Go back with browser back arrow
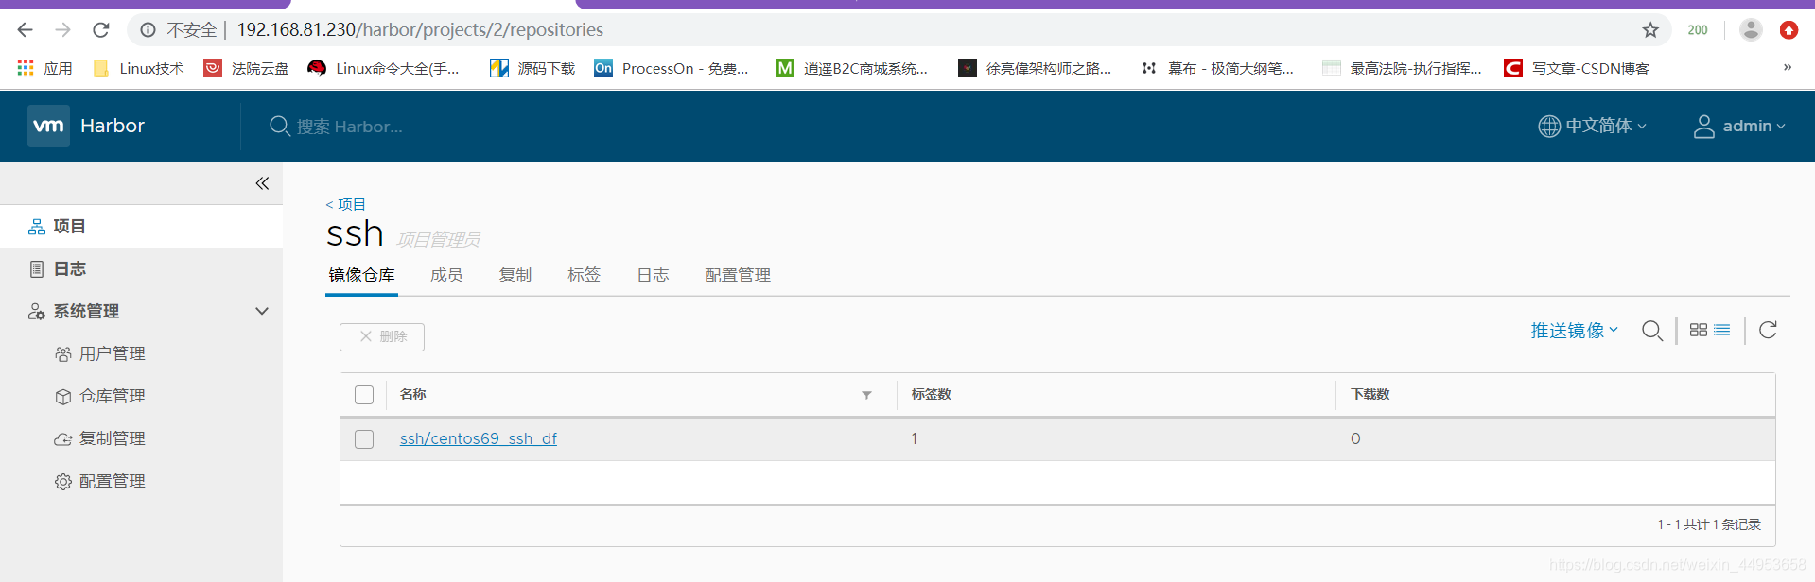The image size is (1815, 582). (x=26, y=30)
